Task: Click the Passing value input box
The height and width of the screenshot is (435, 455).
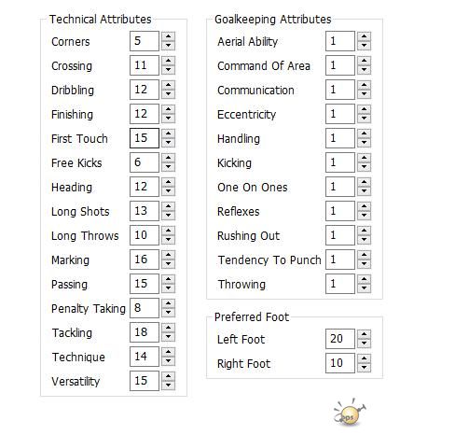Action: (x=145, y=284)
